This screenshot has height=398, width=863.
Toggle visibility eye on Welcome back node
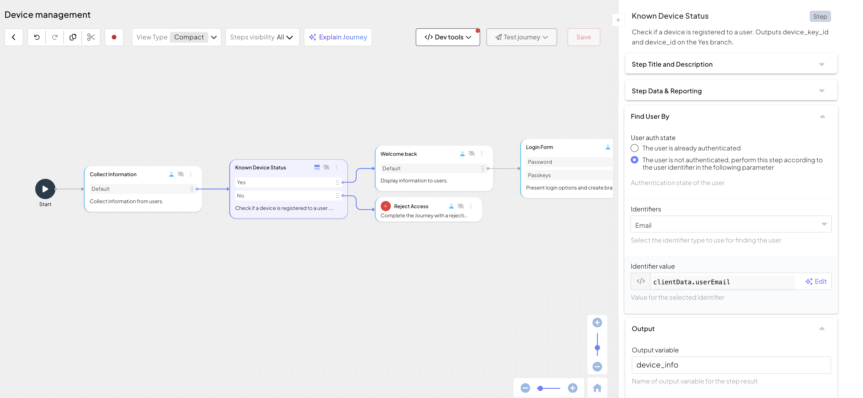pyautogui.click(x=472, y=154)
